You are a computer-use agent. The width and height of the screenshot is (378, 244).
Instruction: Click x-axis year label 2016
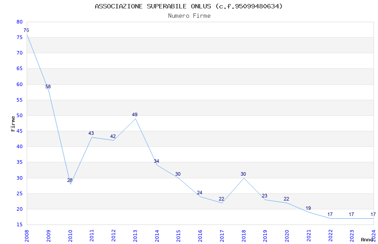200,236
